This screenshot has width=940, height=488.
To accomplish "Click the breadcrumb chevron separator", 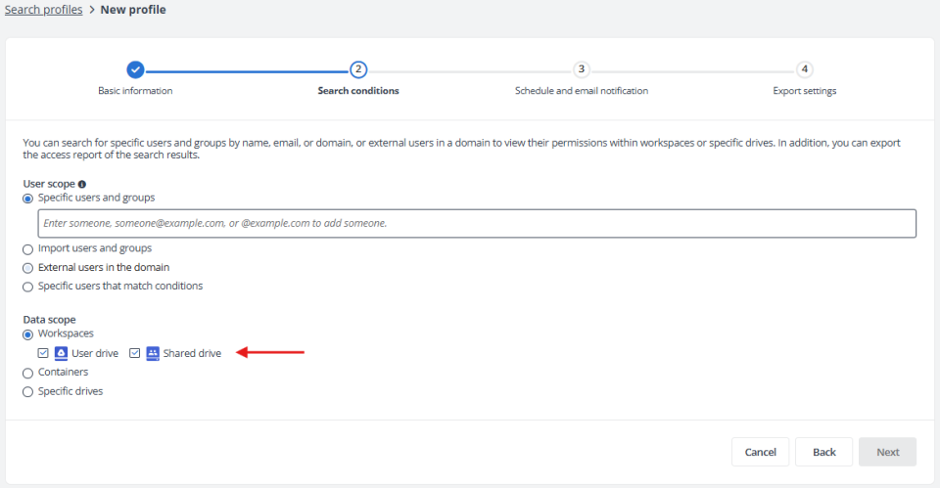I will tap(92, 10).
